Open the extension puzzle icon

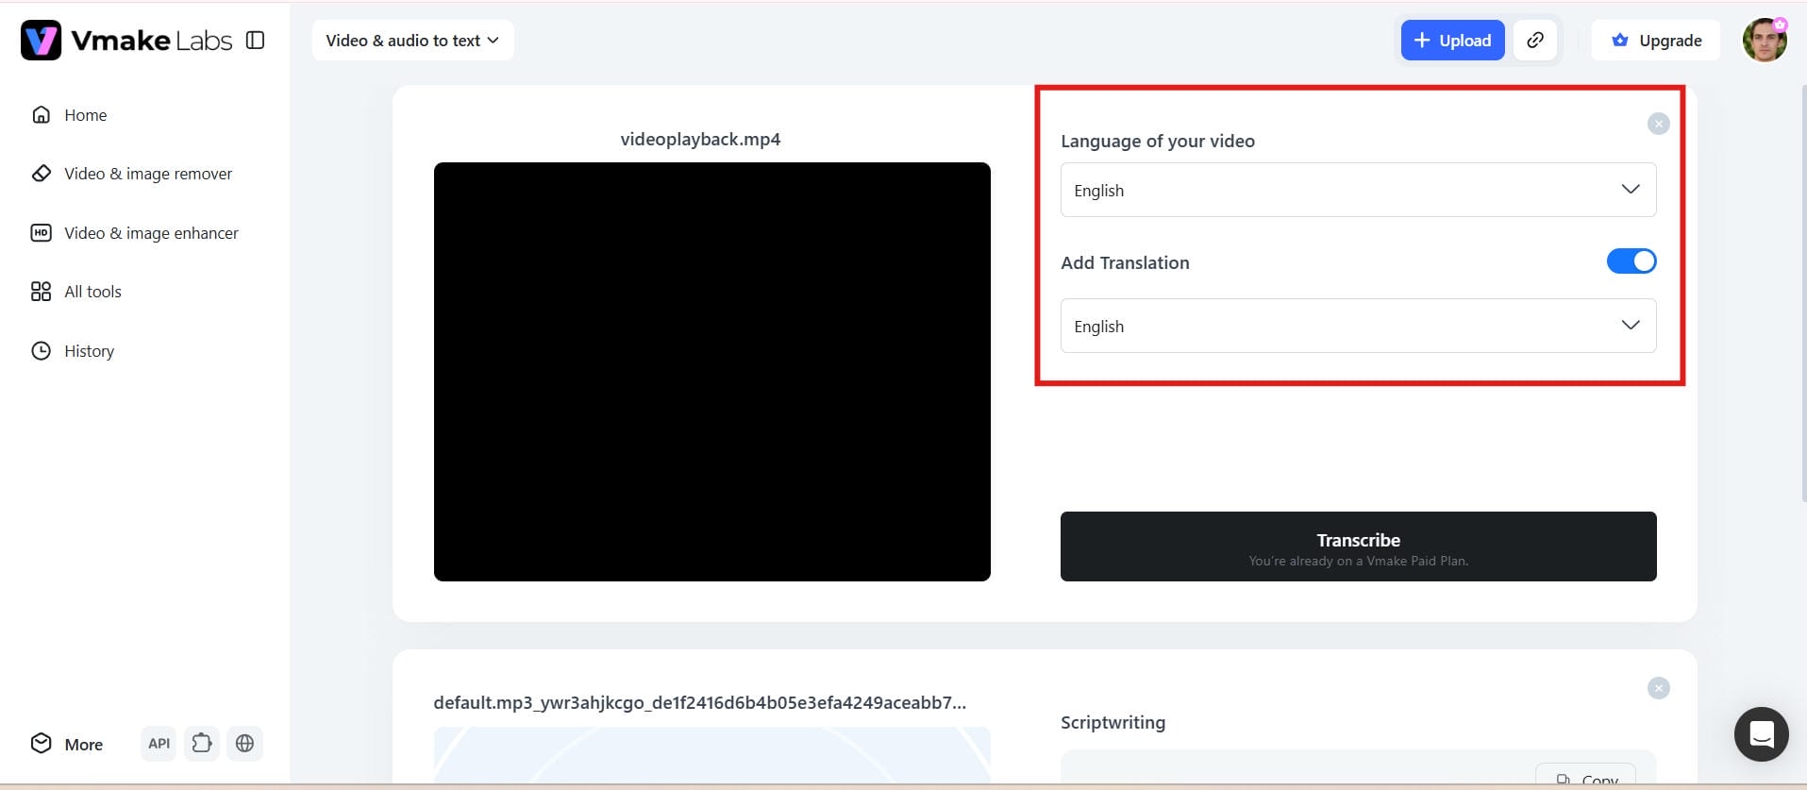(202, 744)
